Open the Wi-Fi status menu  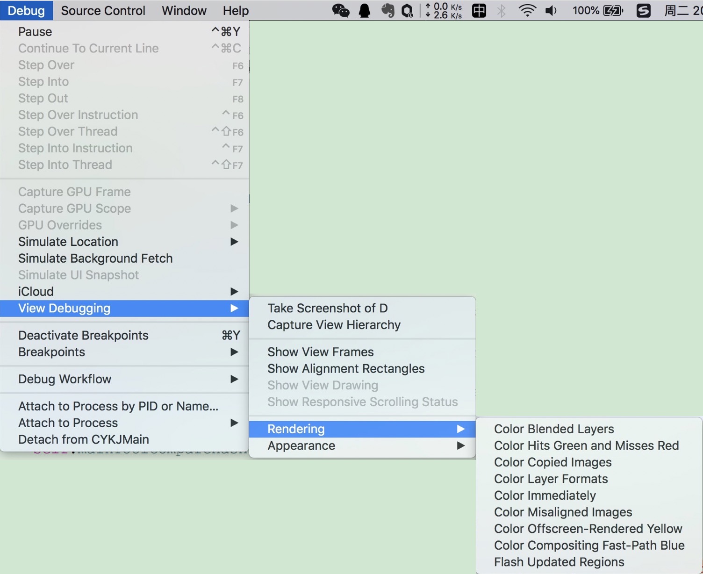[x=527, y=10]
